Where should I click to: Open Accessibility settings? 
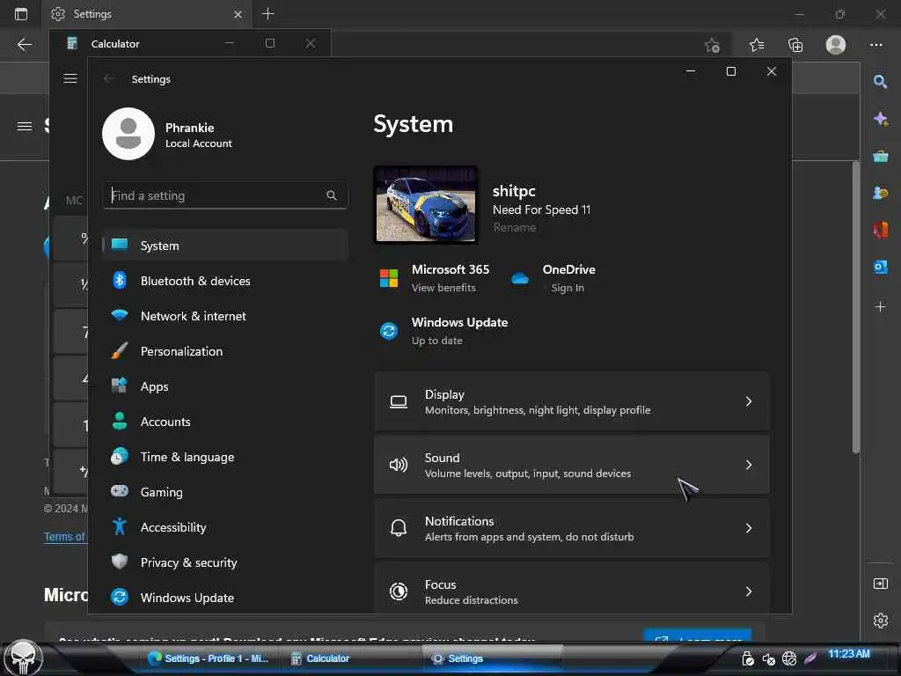pos(225,527)
